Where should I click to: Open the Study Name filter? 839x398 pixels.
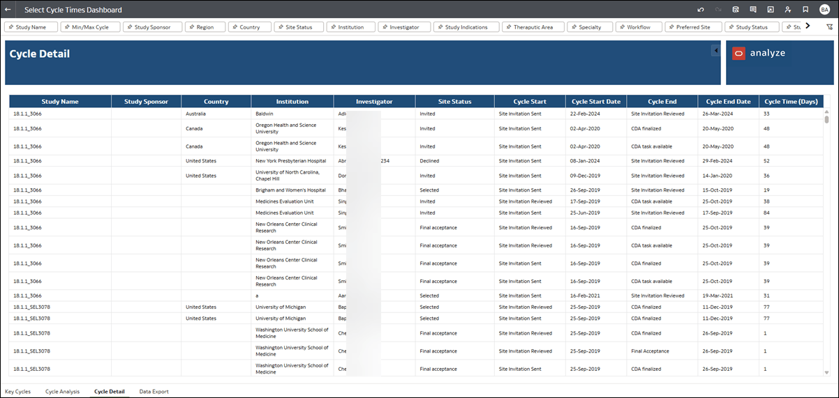click(x=31, y=27)
